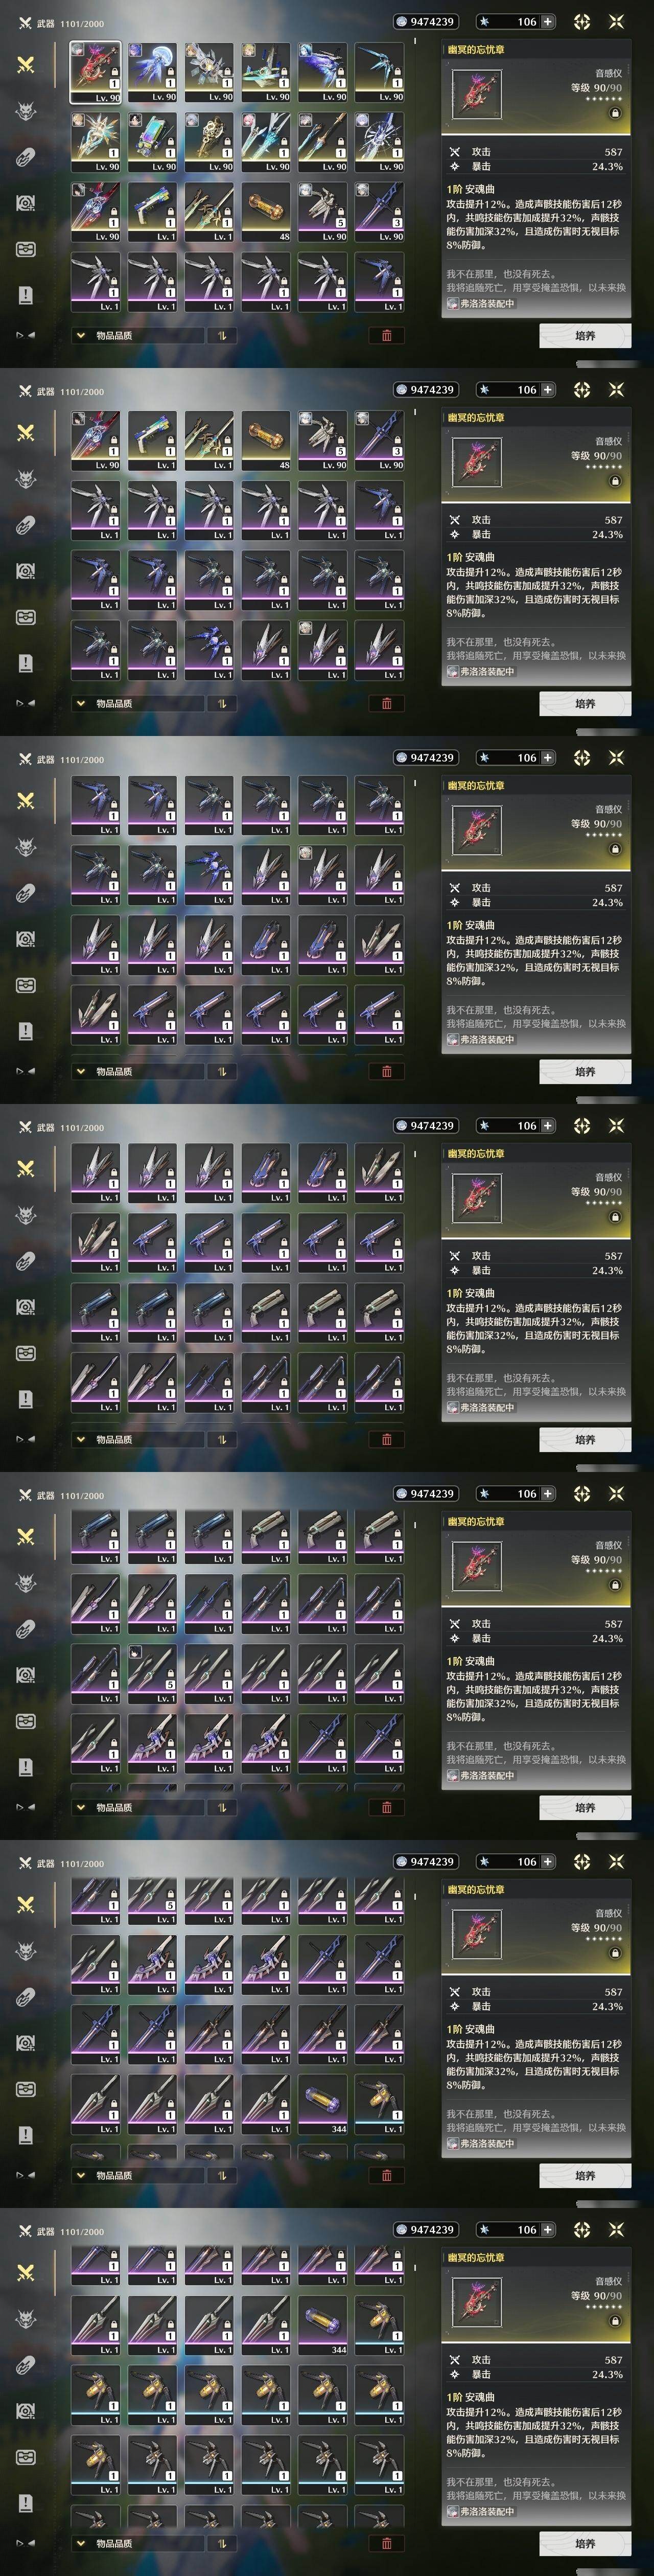Open the supplies chest tab in topmost sidebar
Image resolution: width=654 pixels, height=2576 pixels.
26,248
